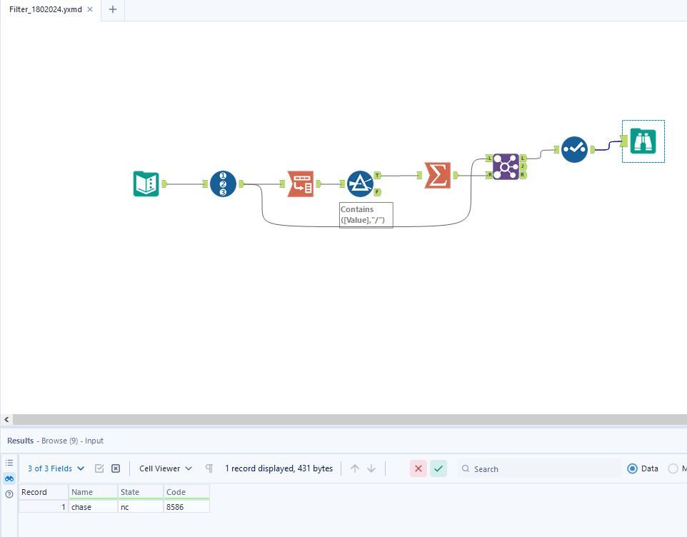687x537 pixels.
Task: Cancel data changes with red X
Action: 418,468
